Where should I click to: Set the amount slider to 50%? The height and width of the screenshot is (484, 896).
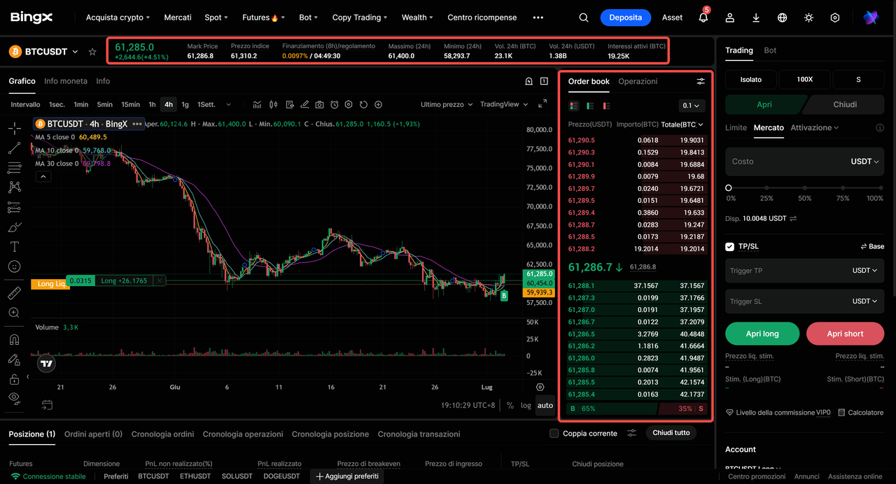coord(805,188)
